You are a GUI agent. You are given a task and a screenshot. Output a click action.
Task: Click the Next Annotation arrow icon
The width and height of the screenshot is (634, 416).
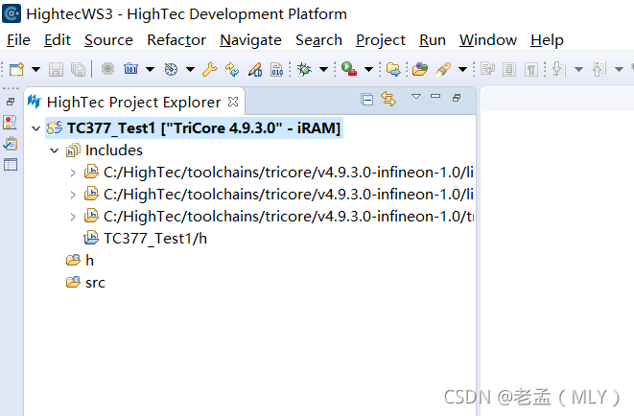559,69
